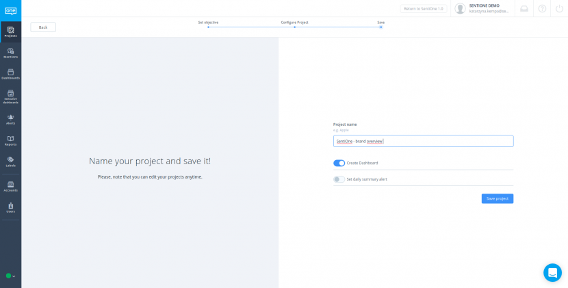
Task: Enable the daily summary alert toggle
Action: pos(339,179)
